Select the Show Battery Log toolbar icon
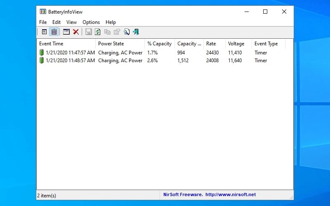330x206 pixels. click(x=54, y=32)
